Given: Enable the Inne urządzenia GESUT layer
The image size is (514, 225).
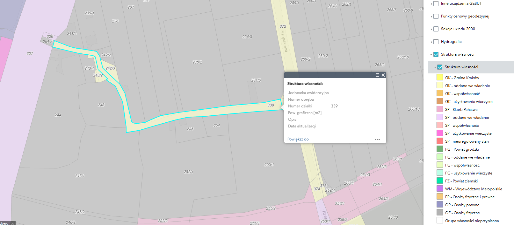Looking at the screenshot, I should pyautogui.click(x=436, y=3).
